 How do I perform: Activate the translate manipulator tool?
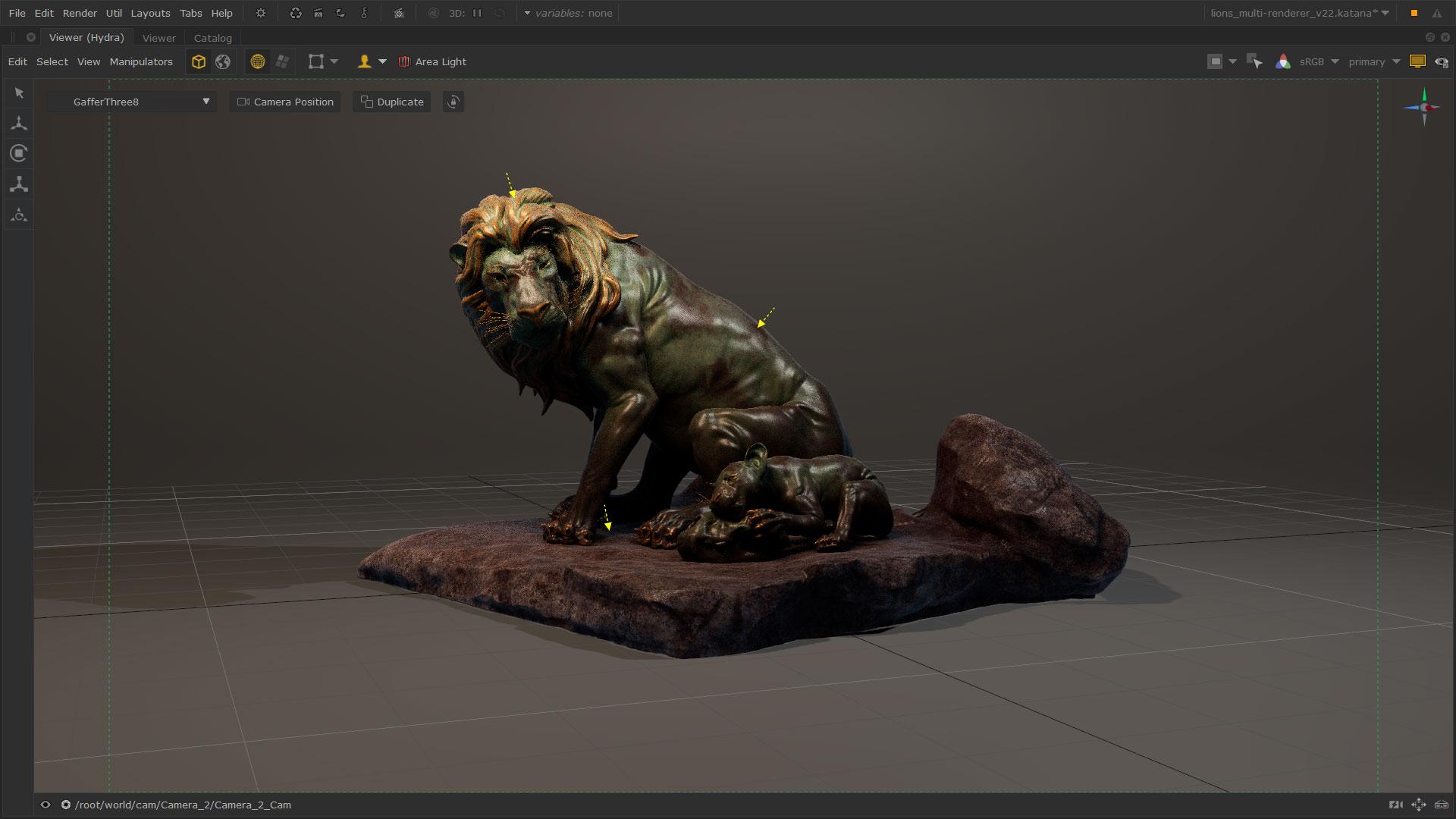click(x=19, y=123)
